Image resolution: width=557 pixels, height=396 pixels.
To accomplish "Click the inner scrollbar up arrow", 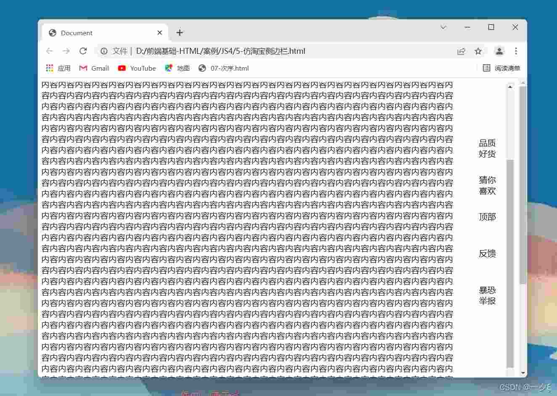I will (x=510, y=87).
